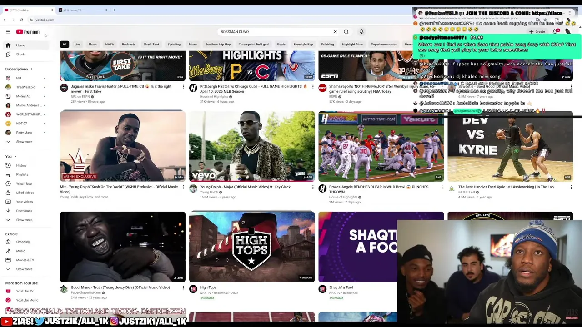The image size is (582, 327).
Task: Switch to the X Home browser tab
Action: pos(82,10)
